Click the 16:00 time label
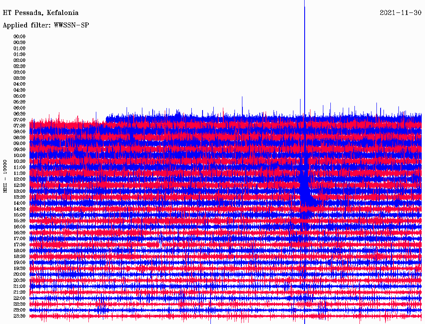 20,227
